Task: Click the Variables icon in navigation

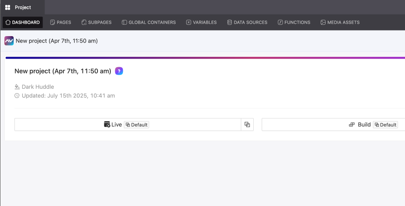Action: [x=189, y=22]
